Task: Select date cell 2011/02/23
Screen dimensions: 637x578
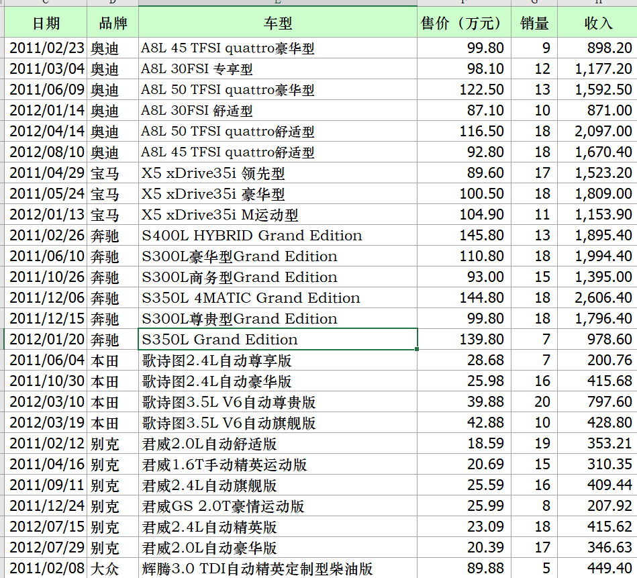Action: tap(46, 48)
